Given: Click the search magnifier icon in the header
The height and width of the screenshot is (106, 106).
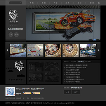Looking at the screenshot, I should (20, 3).
